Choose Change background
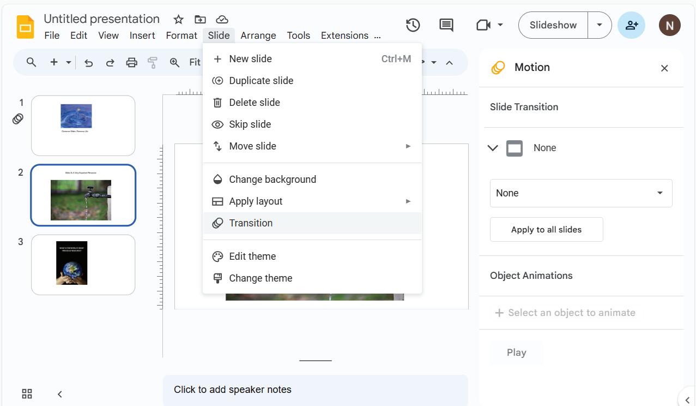This screenshot has width=696, height=406. point(312,180)
